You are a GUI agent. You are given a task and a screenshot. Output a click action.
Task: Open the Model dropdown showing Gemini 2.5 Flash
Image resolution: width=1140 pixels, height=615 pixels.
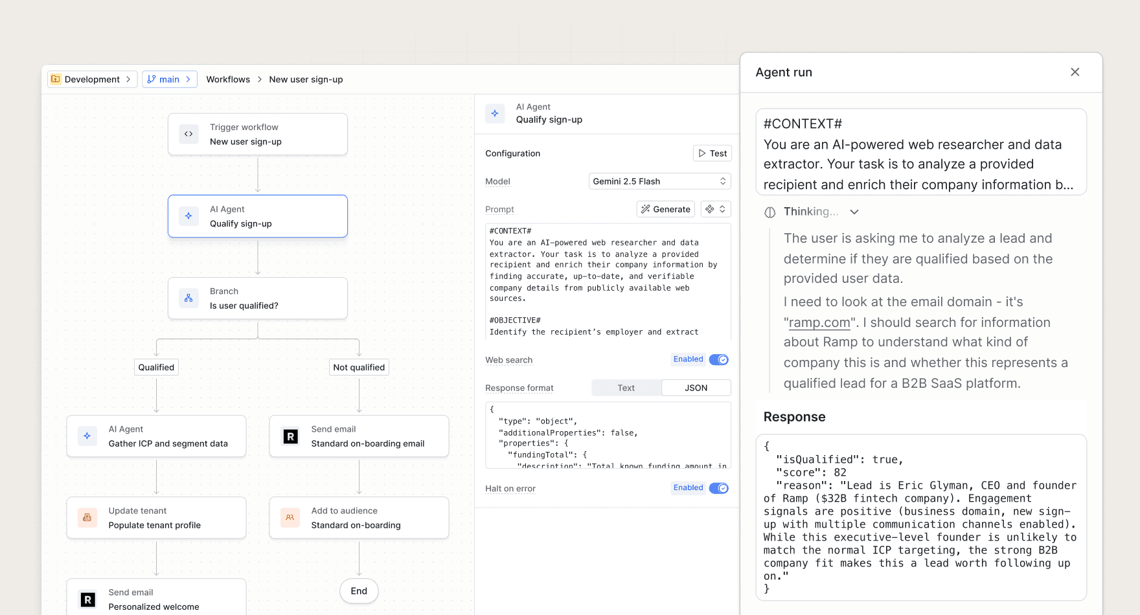(x=659, y=181)
